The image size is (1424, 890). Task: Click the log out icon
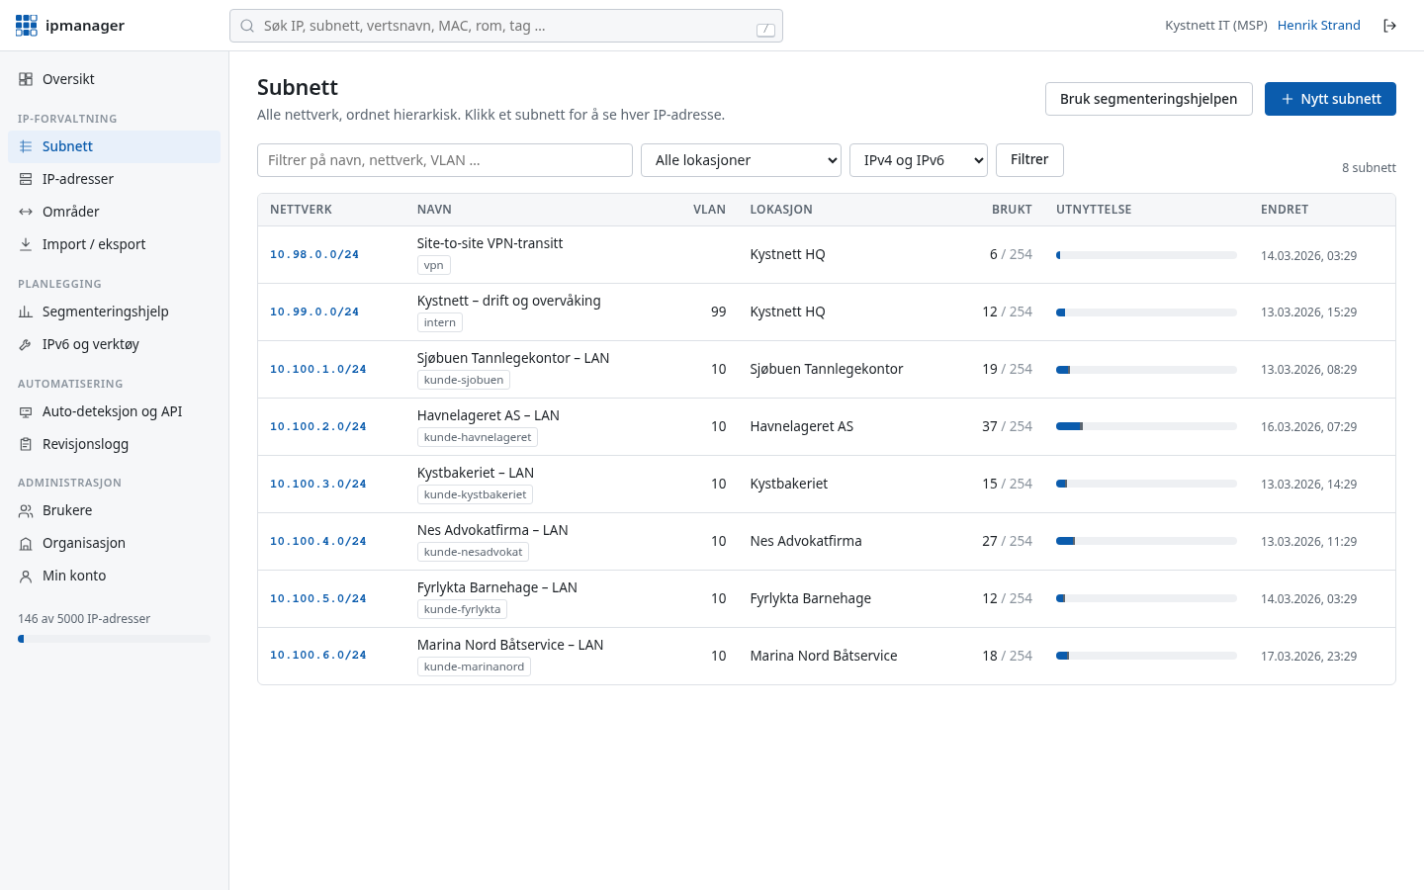(x=1389, y=26)
